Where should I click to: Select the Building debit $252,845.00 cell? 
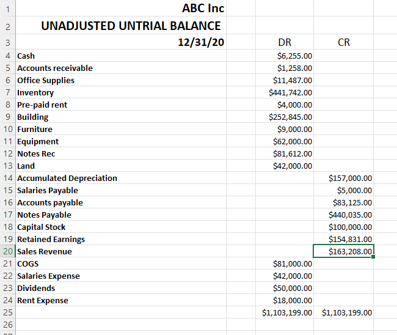pos(285,117)
